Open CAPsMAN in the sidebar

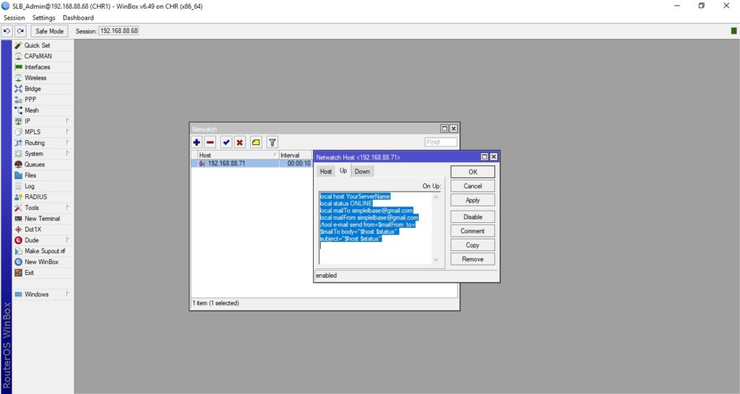43,56
